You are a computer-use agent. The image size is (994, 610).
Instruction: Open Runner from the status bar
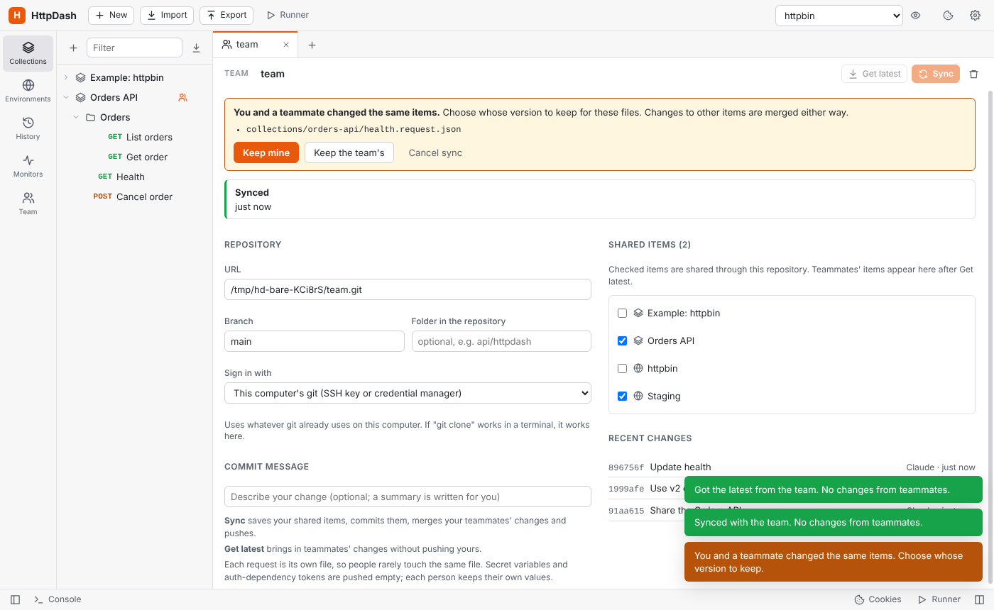pyautogui.click(x=939, y=599)
